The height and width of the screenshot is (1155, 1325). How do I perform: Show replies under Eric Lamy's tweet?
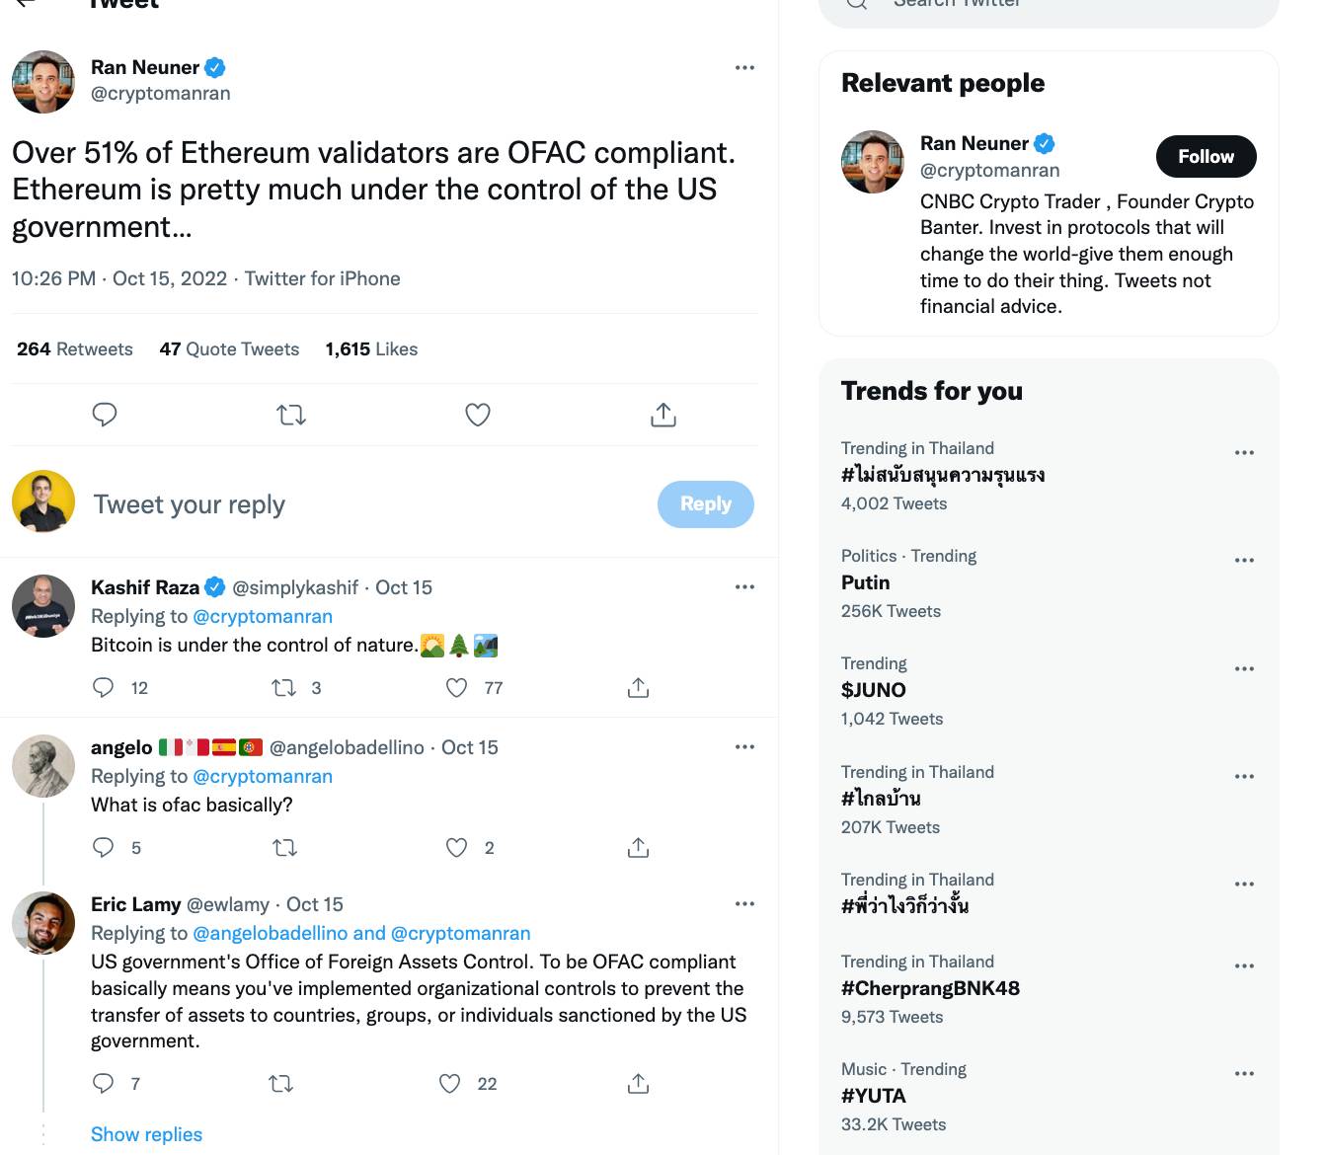[x=146, y=1134]
